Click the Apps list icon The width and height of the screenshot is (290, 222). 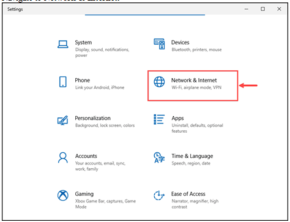coord(159,119)
